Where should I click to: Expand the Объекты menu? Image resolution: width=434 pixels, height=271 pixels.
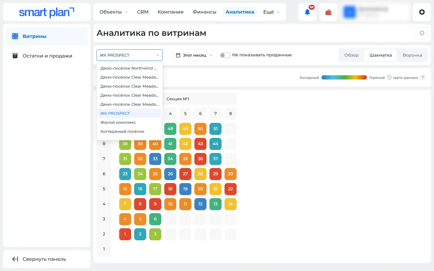point(113,12)
